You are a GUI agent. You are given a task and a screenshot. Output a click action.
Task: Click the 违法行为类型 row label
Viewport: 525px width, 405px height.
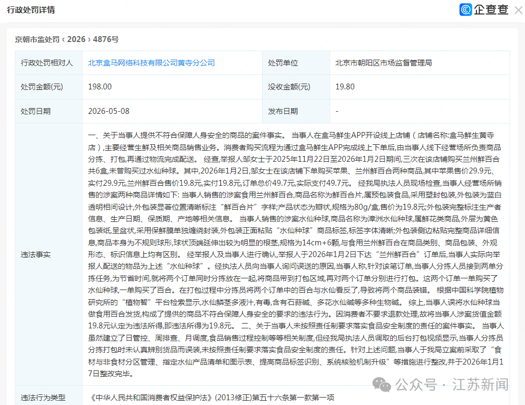(43, 398)
